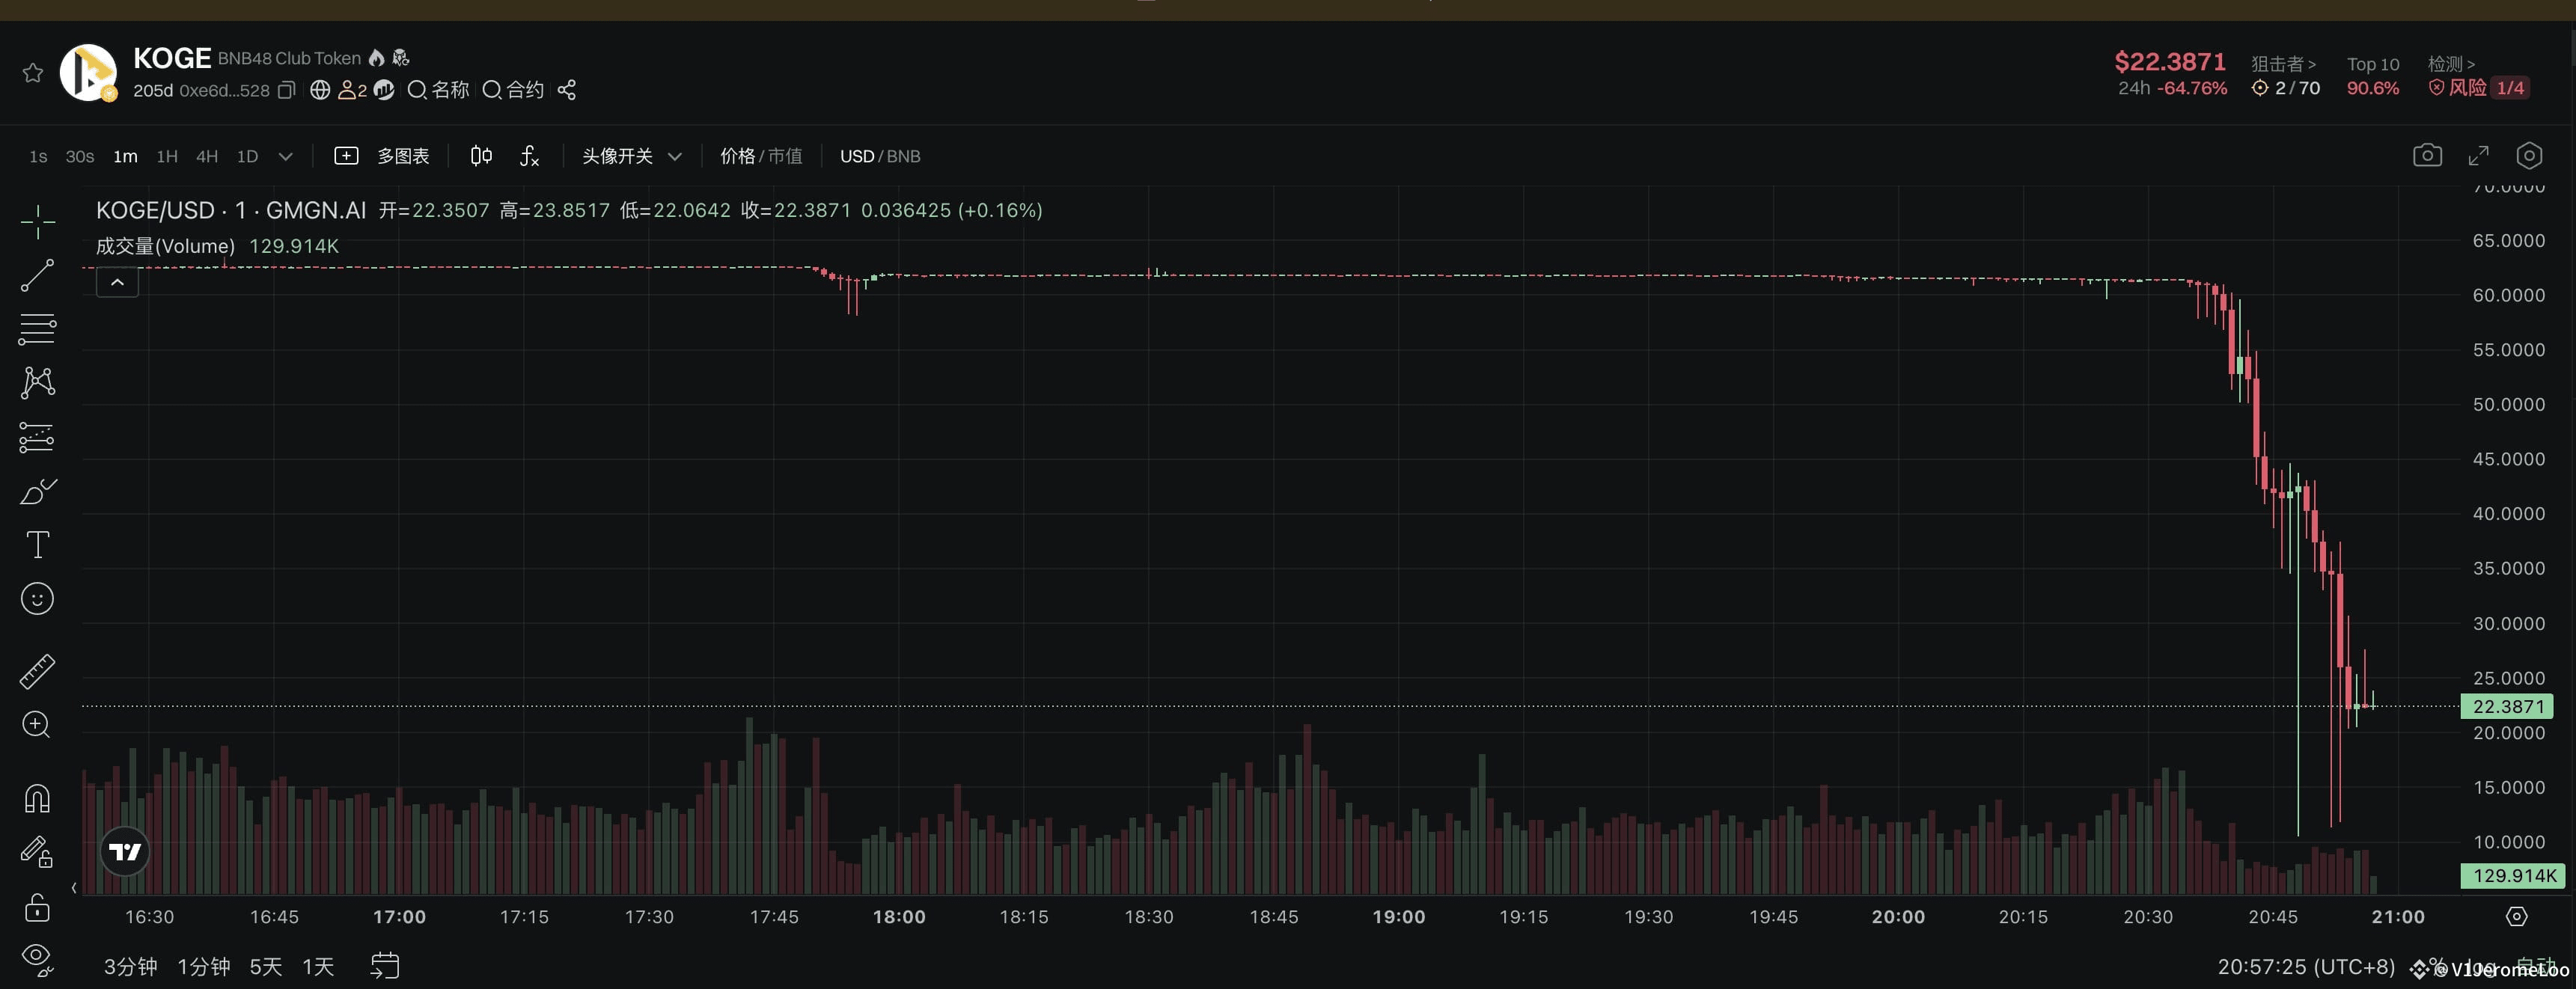Expand the timeframe dropdown arrow

click(286, 156)
